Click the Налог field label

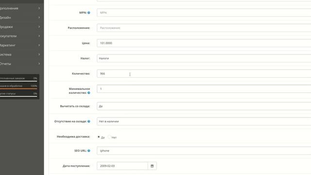coord(86,58)
